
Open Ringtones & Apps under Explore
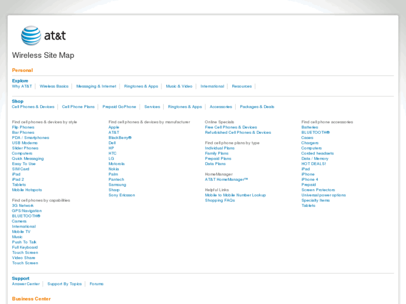click(x=141, y=86)
